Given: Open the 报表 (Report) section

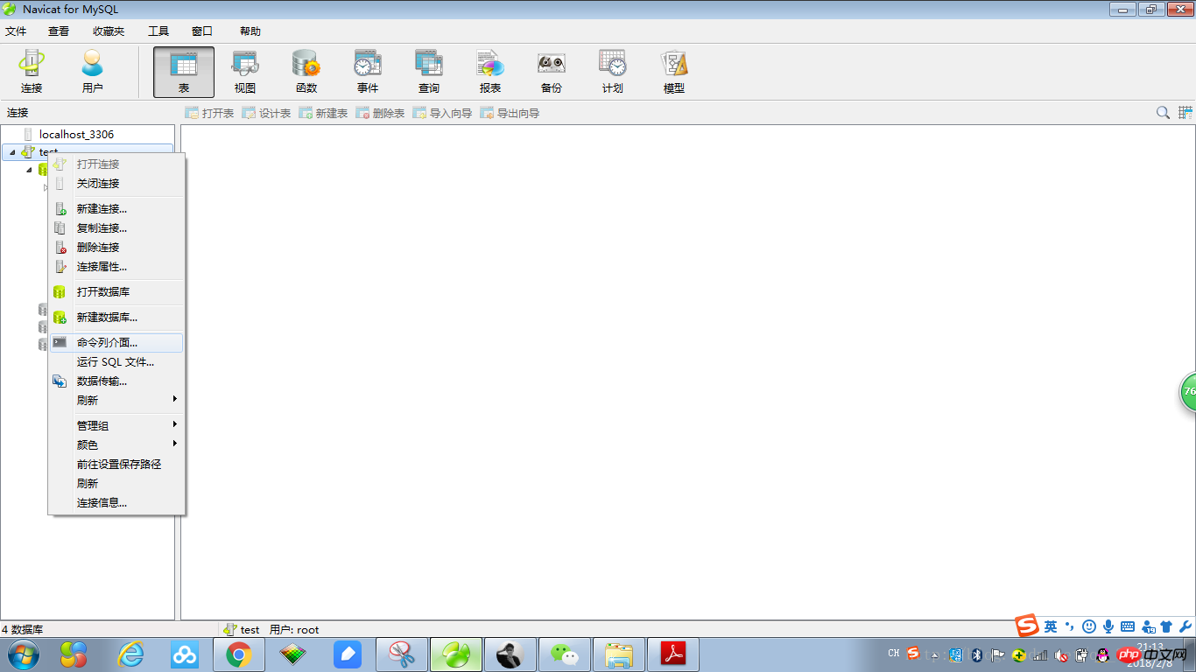Looking at the screenshot, I should [490, 72].
